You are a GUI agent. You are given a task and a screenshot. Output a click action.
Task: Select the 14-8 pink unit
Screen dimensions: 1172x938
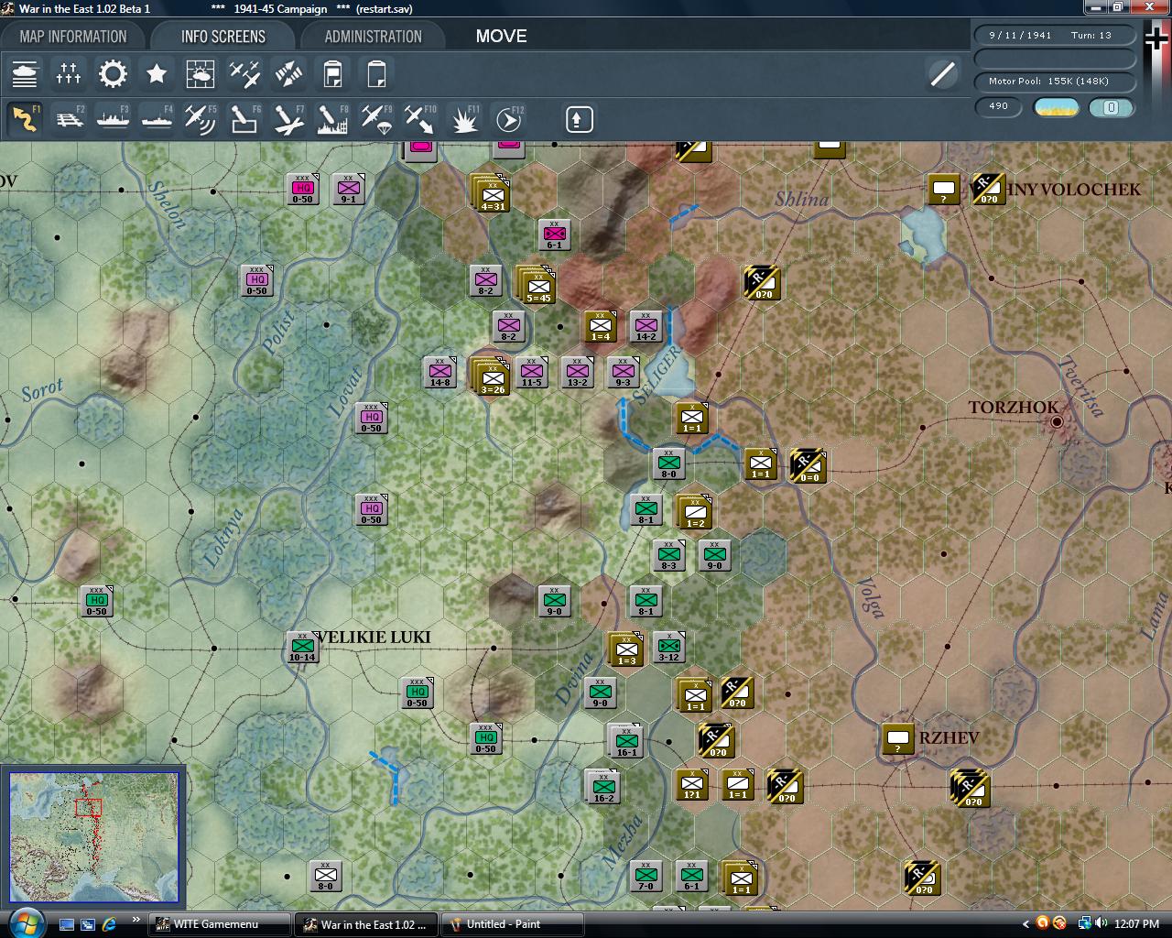pyautogui.click(x=439, y=372)
